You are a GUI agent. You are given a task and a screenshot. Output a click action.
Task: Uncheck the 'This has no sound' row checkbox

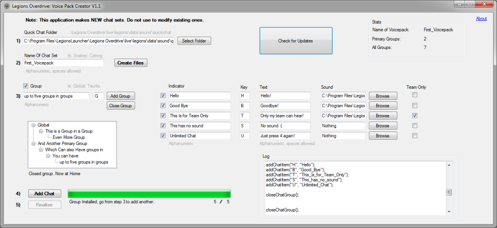click(163, 126)
